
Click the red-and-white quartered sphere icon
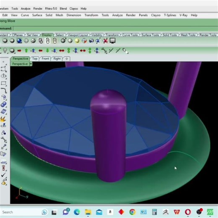point(84,41)
